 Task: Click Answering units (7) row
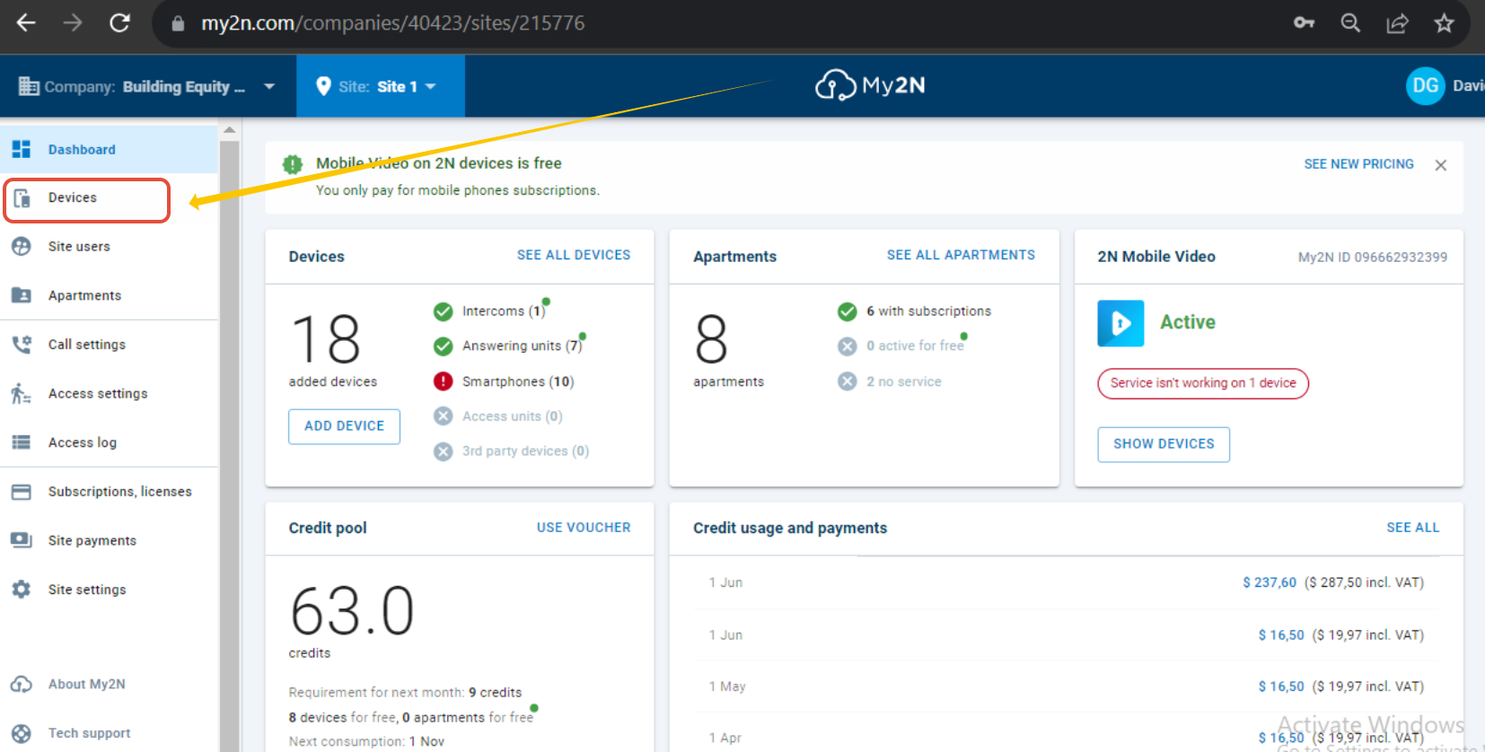coord(508,345)
